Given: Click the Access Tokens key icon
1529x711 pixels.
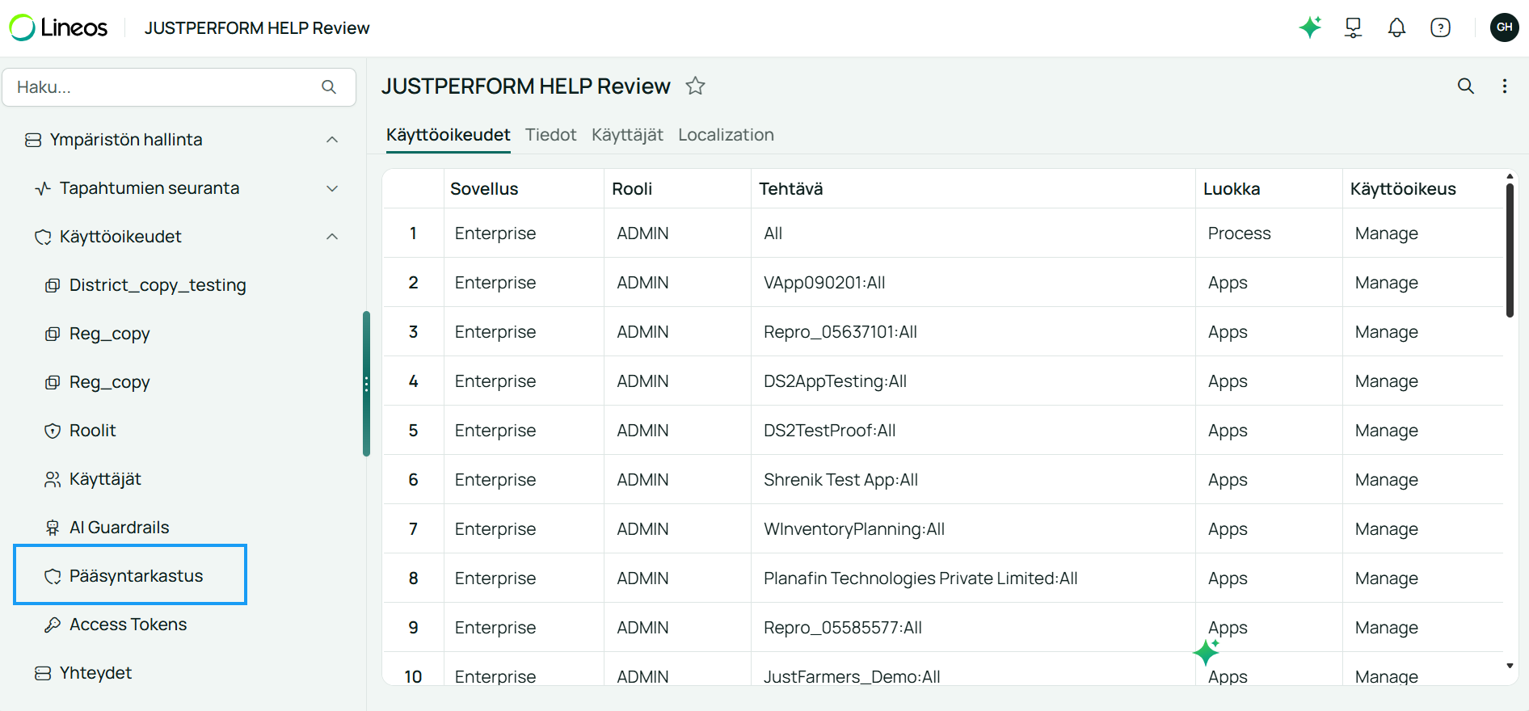Looking at the screenshot, I should click(53, 625).
